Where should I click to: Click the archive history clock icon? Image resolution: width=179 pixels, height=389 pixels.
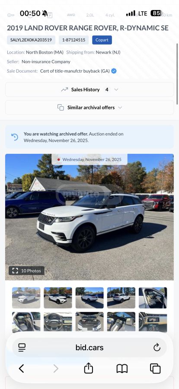[15, 137]
